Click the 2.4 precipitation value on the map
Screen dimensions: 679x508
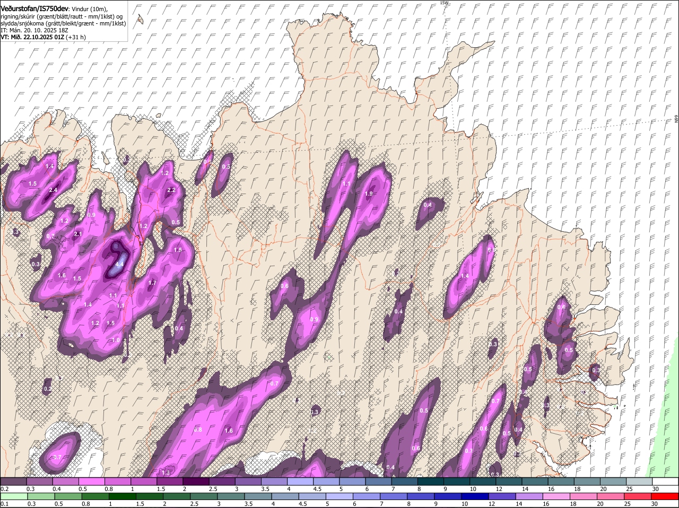53,190
